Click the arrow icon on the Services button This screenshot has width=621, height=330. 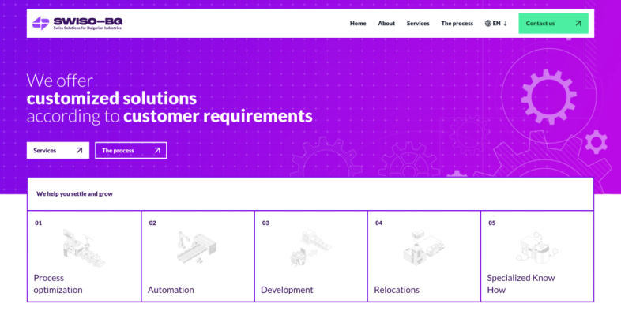[x=79, y=150]
